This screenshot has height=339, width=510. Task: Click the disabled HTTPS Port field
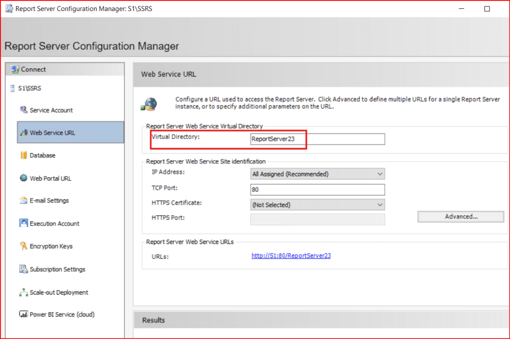(x=317, y=219)
